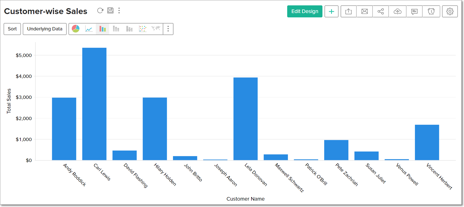Switch to pie chart type
The height and width of the screenshot is (207, 464).
pos(76,29)
